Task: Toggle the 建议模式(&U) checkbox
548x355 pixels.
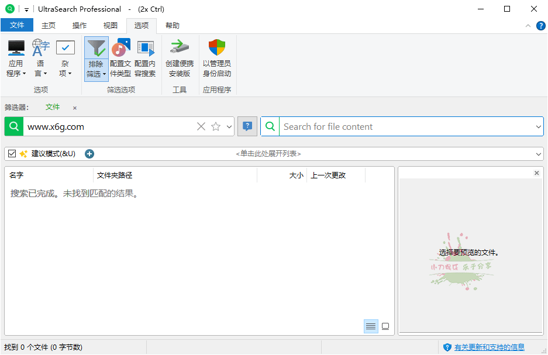Action: pyautogui.click(x=12, y=154)
